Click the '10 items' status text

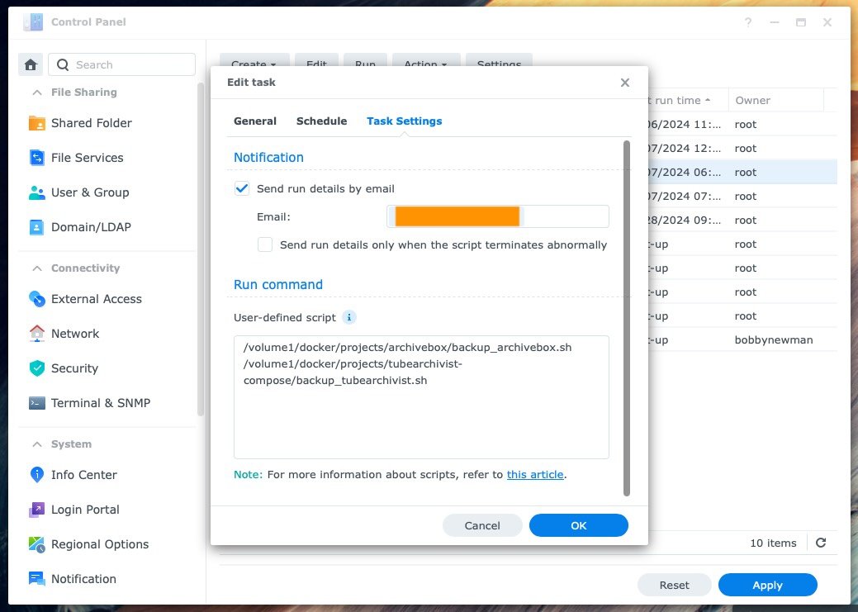pos(773,543)
